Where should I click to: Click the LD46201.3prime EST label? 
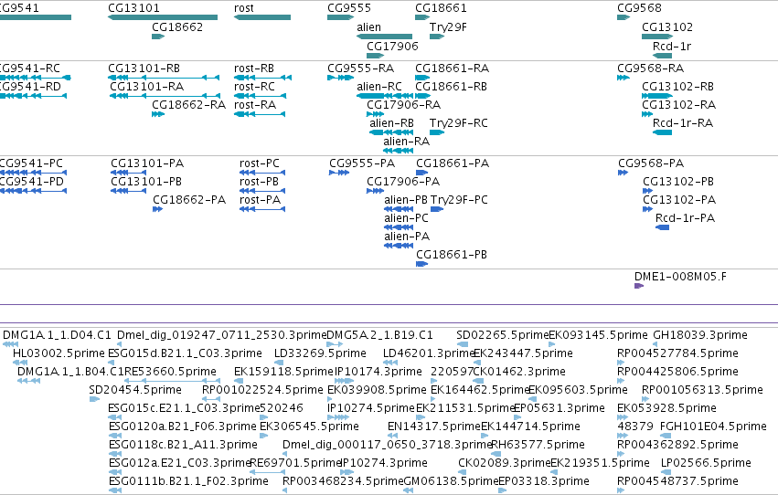pos(429,353)
